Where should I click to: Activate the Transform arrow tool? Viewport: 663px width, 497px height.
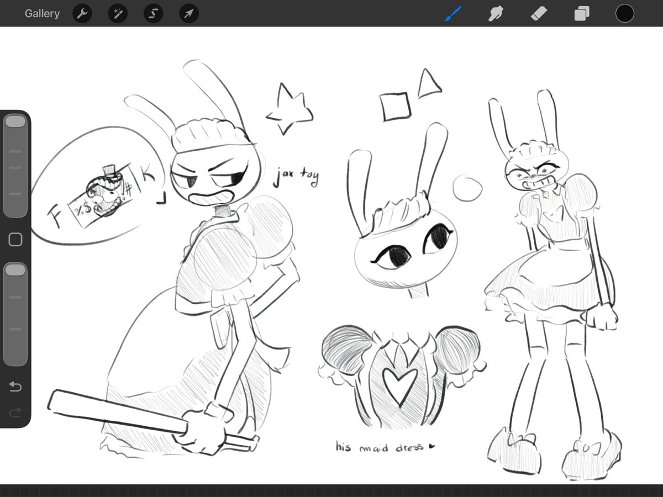189,14
